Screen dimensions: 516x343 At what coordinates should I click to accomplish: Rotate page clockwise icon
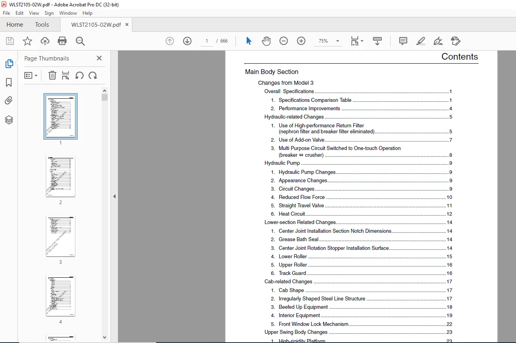click(x=93, y=75)
